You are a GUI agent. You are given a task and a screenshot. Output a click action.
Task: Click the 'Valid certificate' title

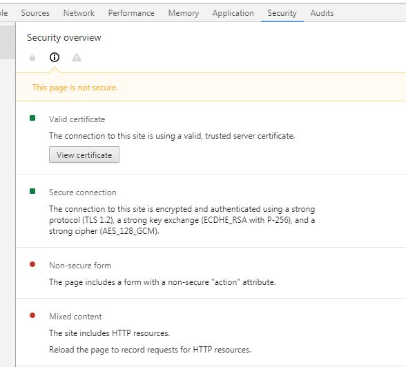pyautogui.click(x=77, y=119)
